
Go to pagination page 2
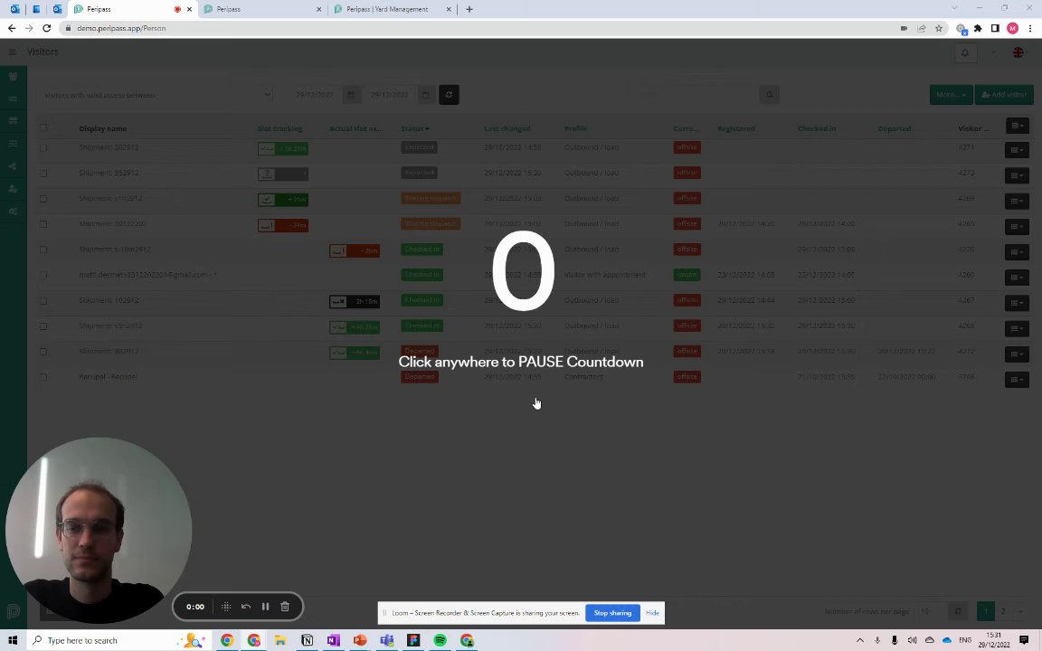tap(1003, 611)
